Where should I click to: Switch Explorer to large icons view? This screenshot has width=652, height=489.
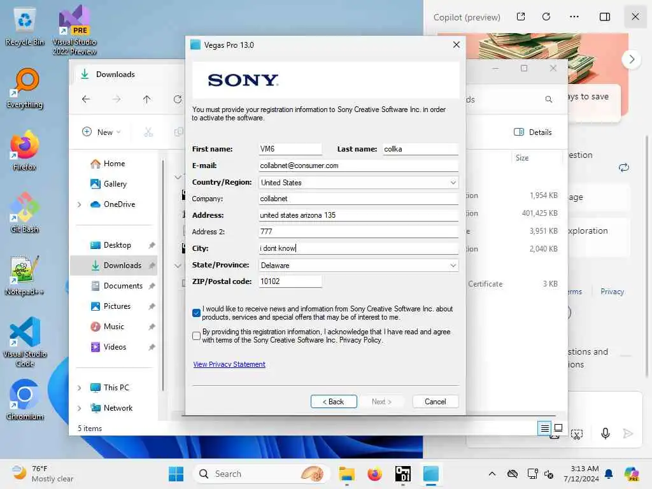click(x=558, y=428)
